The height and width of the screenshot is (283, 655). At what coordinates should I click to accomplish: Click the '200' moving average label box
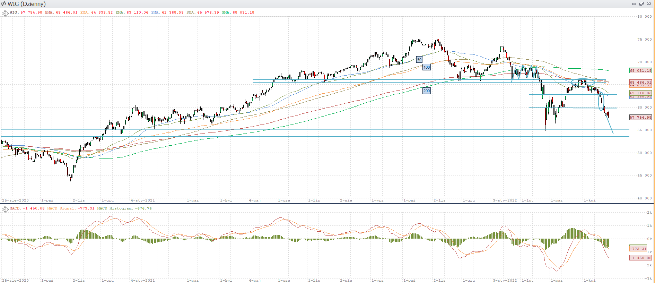pos(427,91)
